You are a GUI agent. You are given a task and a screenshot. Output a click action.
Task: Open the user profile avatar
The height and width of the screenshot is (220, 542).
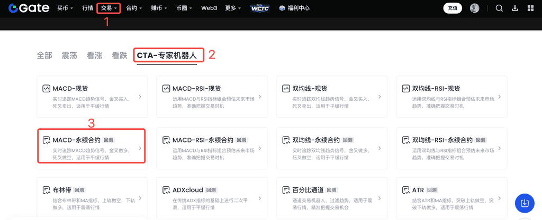point(474,8)
